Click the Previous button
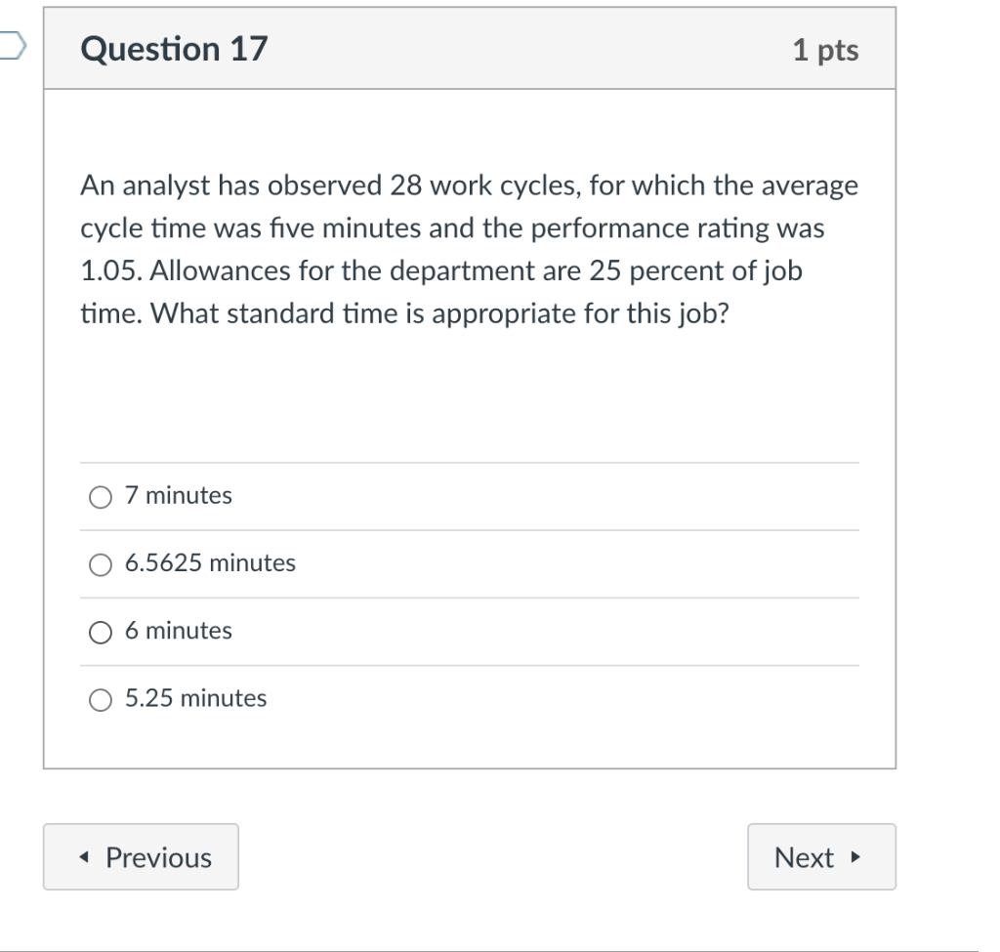Viewport: 1000px width, 952px height. pos(141,857)
